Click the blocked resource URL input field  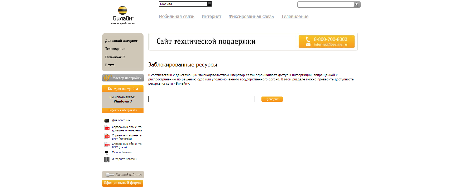click(202, 99)
